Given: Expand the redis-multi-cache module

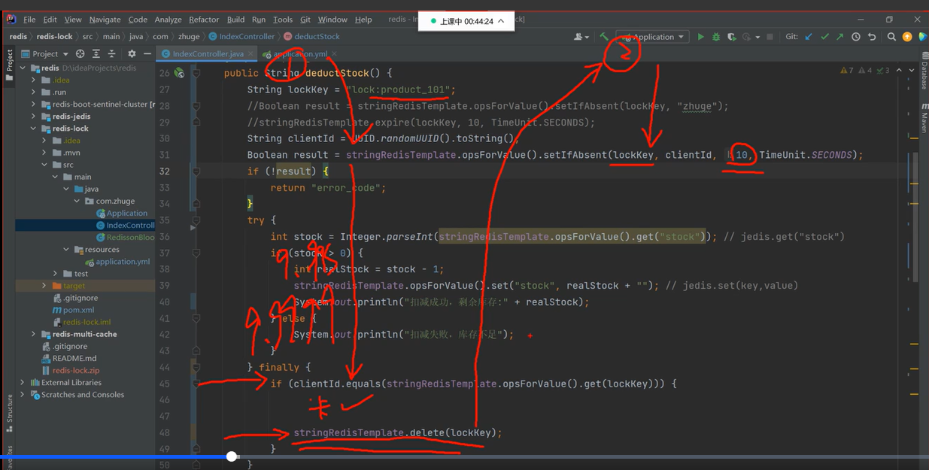Looking at the screenshot, I should pos(33,334).
